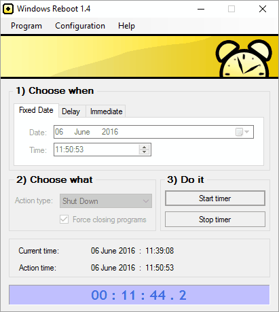
Task: Click the Start timer button
Action: click(x=215, y=198)
